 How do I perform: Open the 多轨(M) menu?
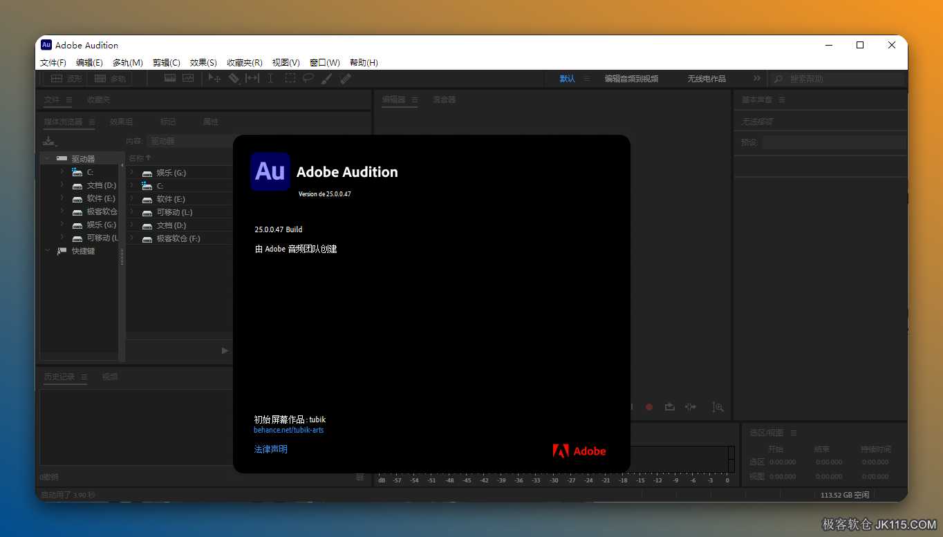[x=128, y=62]
